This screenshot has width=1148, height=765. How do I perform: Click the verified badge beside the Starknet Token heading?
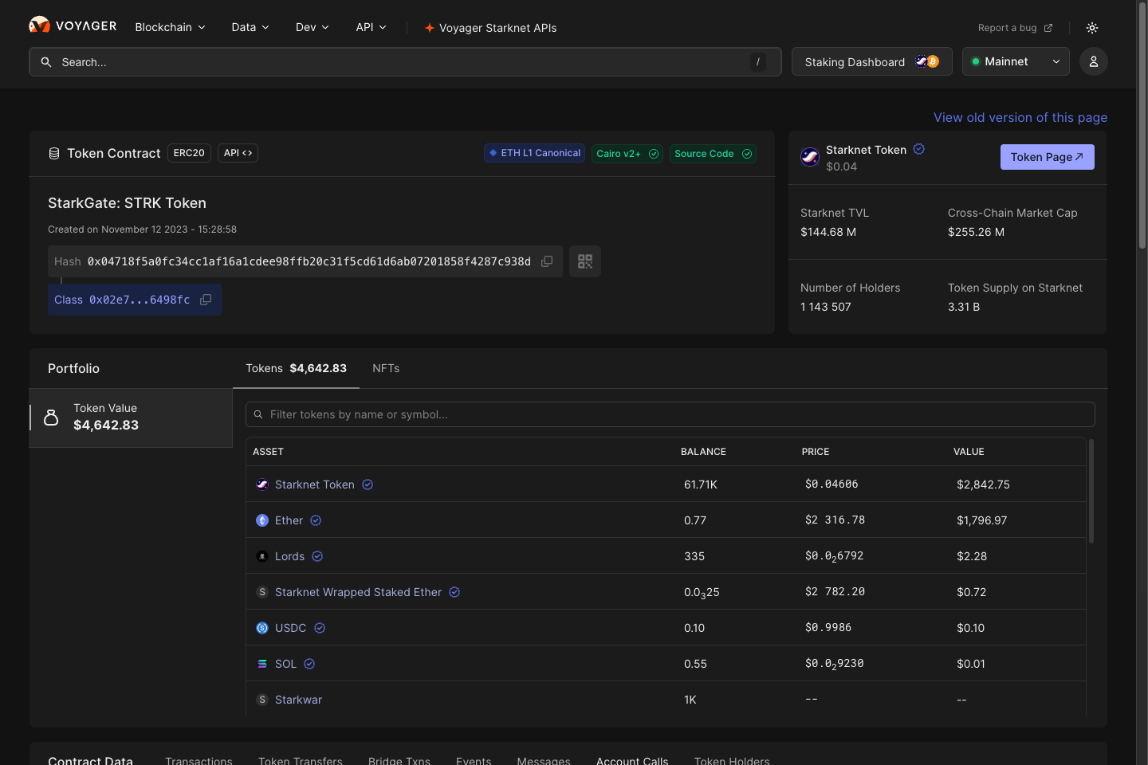pyautogui.click(x=919, y=149)
